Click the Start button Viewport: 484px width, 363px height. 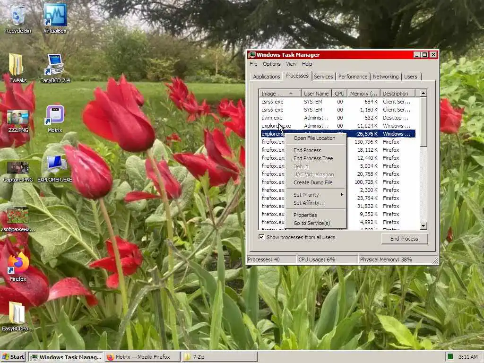coord(13,357)
